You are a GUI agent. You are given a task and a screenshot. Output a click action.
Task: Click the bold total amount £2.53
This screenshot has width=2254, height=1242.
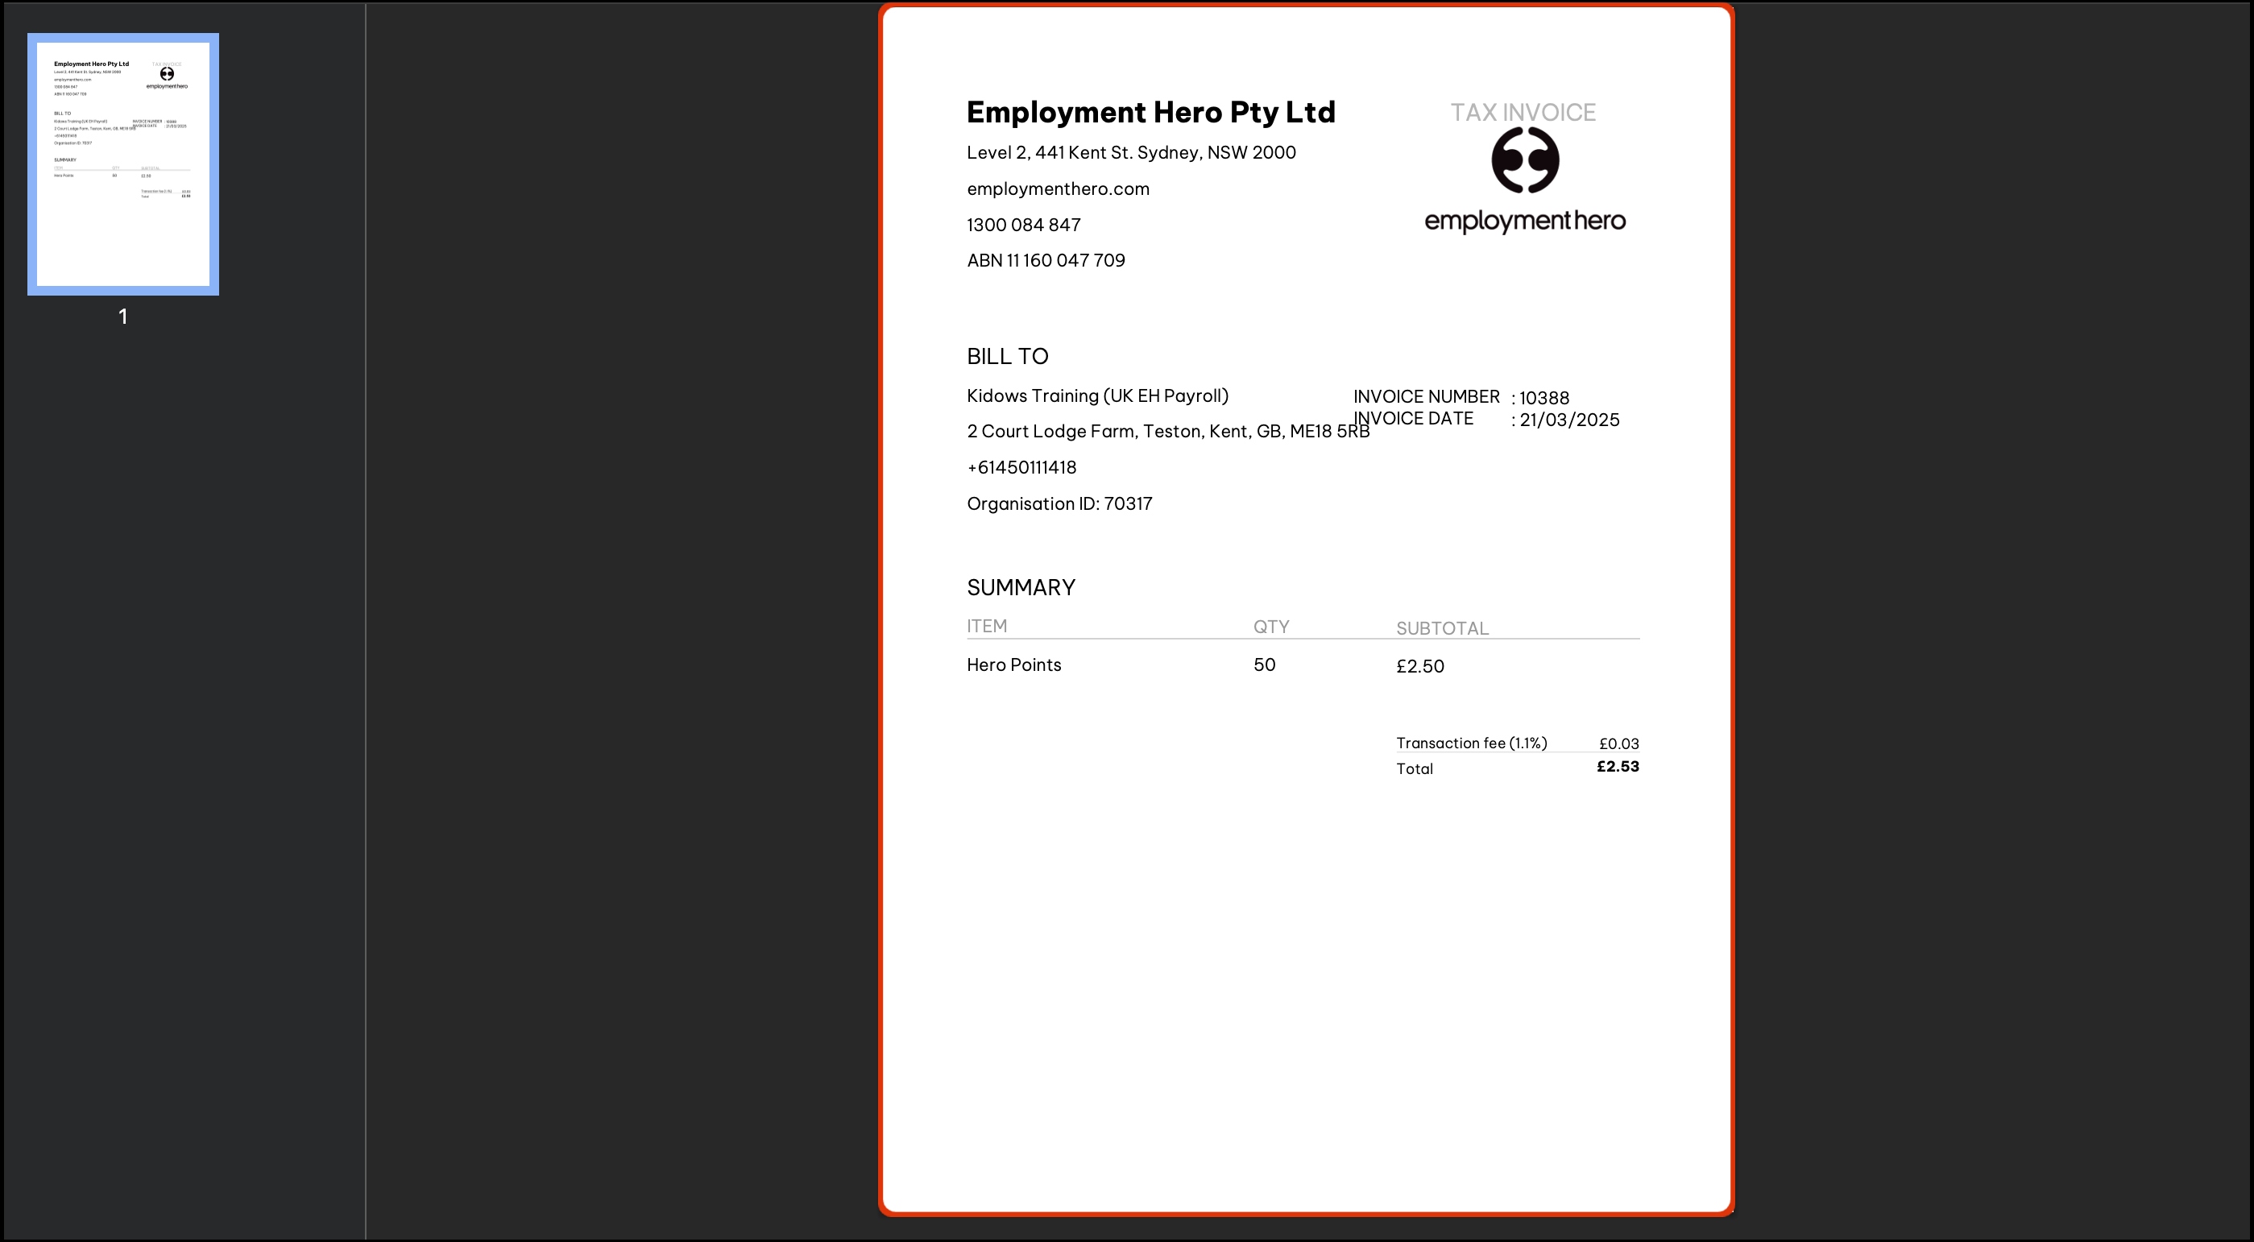tap(1617, 766)
